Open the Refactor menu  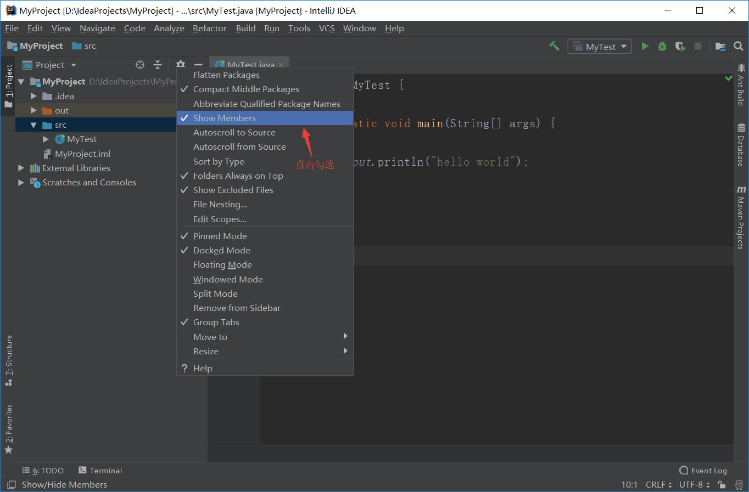point(209,28)
